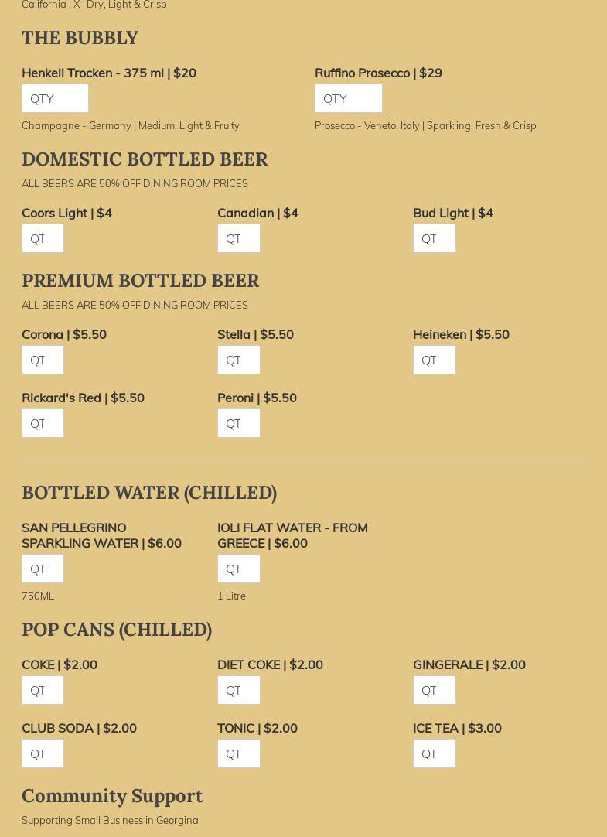Screen dimensions: 607x837
Task: Select the Club Soda quantity field
Action: tap(43, 753)
